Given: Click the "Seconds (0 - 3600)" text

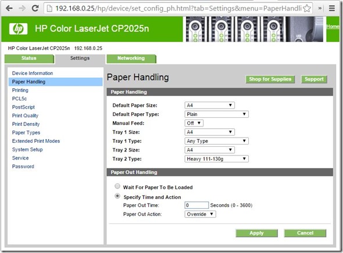Looking at the screenshot, I should (231, 205).
